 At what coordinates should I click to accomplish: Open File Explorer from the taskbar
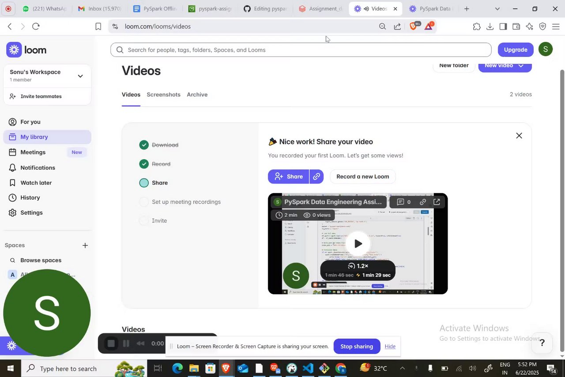[x=194, y=368]
